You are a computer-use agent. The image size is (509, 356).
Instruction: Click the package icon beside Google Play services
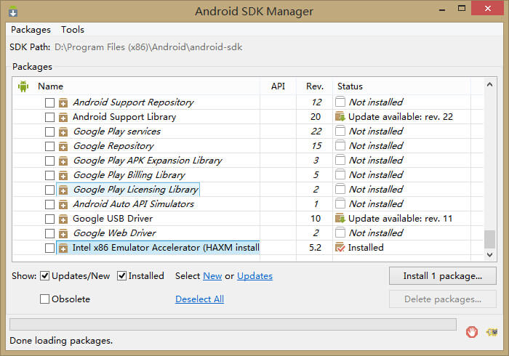coord(63,132)
